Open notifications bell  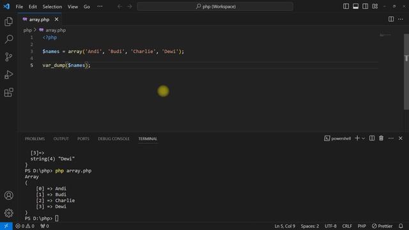point(401,226)
